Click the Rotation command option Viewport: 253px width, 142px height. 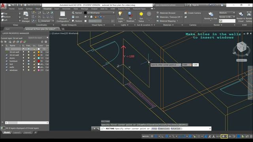[176, 129]
